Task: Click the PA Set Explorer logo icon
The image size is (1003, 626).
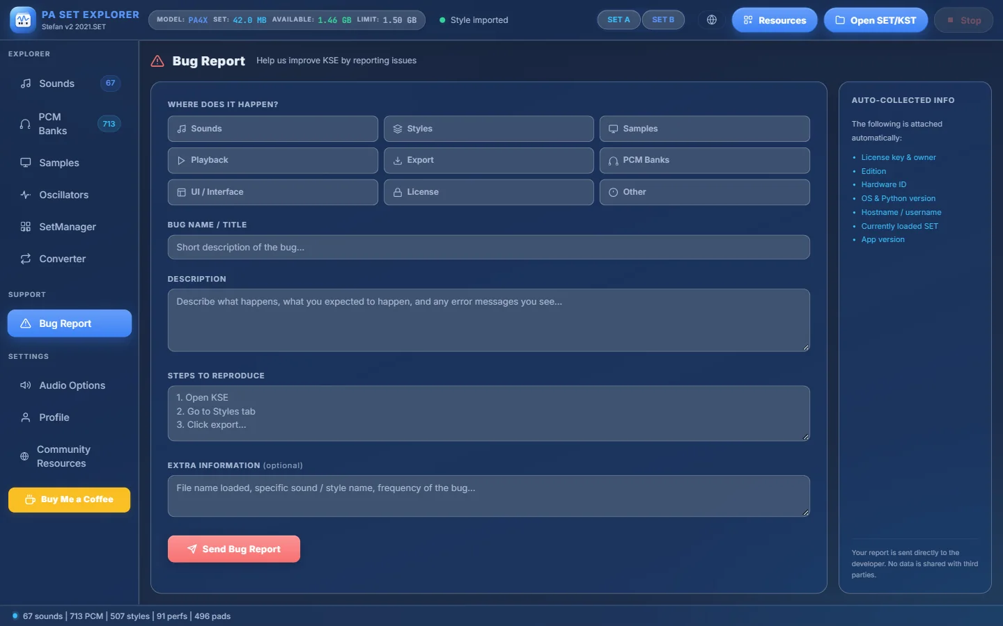Action: [23, 20]
